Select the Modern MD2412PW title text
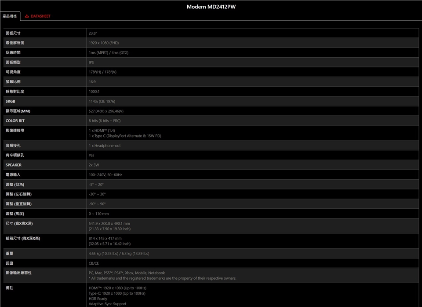The image size is (422, 307). coord(211,7)
